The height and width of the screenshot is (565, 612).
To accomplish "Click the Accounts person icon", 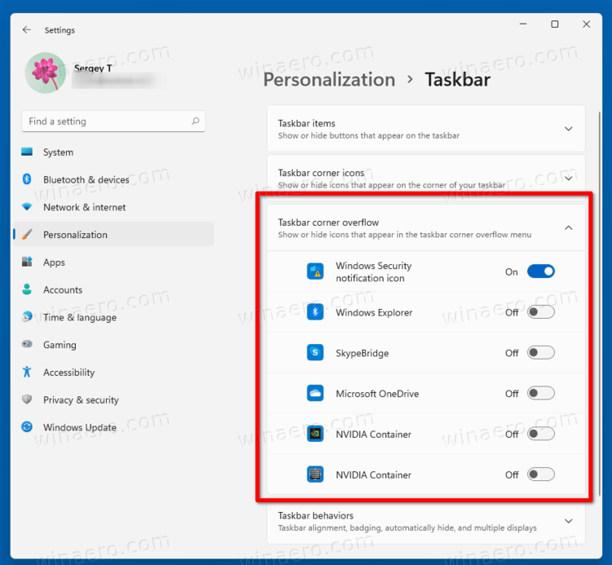I will pyautogui.click(x=27, y=289).
